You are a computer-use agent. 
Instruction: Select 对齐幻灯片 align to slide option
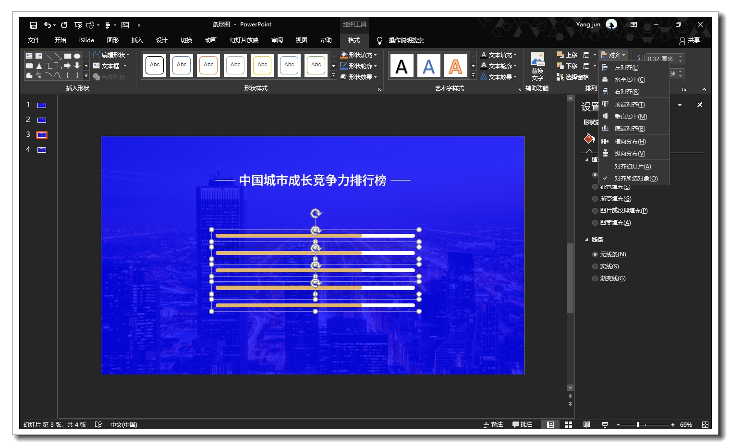click(x=634, y=167)
